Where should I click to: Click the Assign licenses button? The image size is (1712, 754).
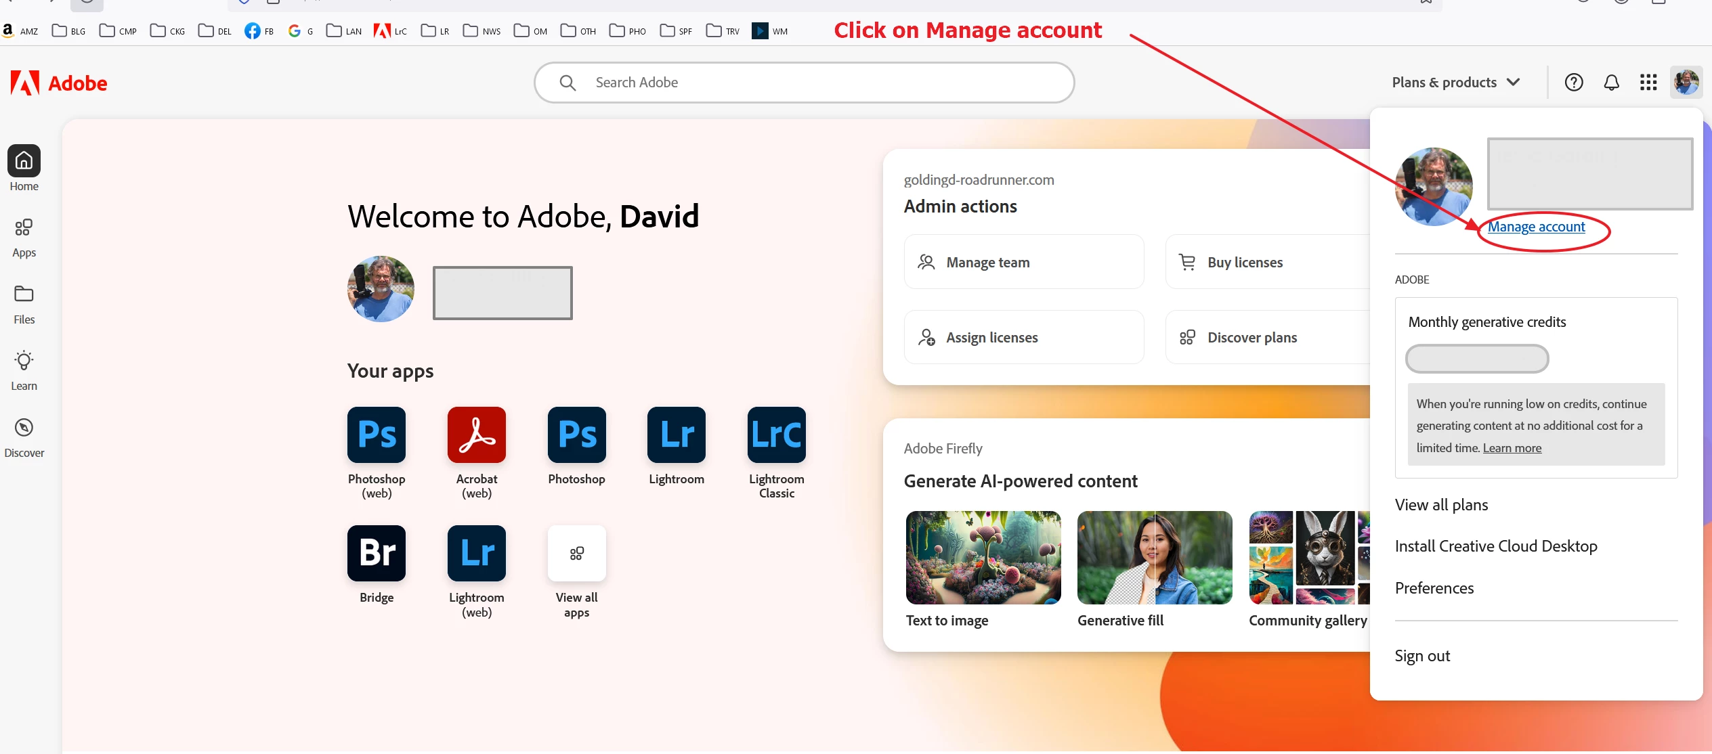point(1023,337)
